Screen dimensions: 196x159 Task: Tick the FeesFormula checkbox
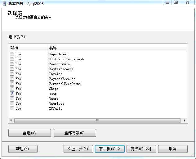(12, 64)
